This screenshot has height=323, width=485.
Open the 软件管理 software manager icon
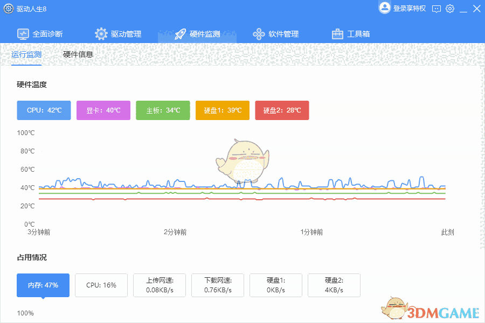pyautogui.click(x=259, y=33)
